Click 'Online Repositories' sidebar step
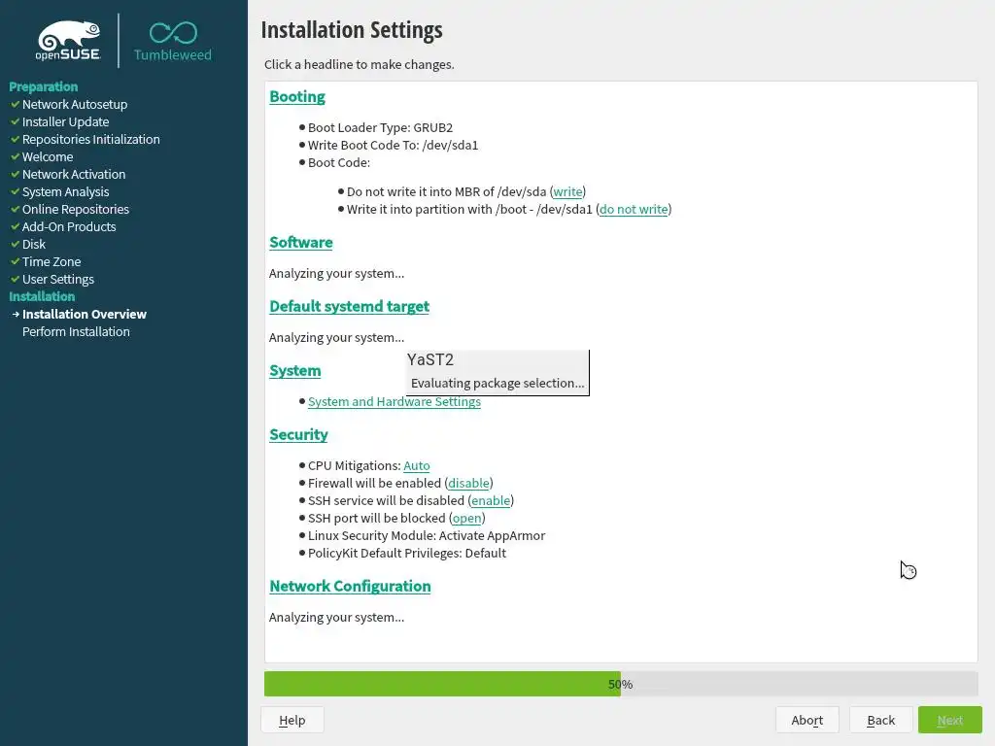 point(76,210)
